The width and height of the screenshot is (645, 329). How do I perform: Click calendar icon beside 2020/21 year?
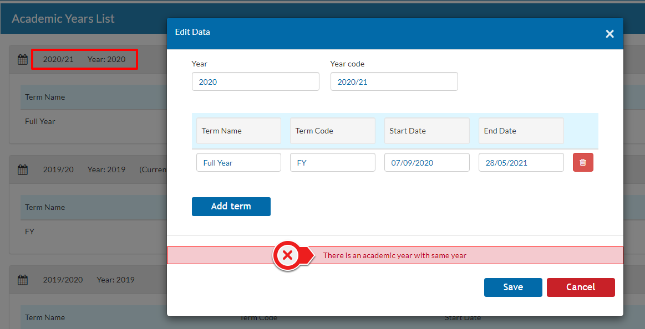point(23,60)
